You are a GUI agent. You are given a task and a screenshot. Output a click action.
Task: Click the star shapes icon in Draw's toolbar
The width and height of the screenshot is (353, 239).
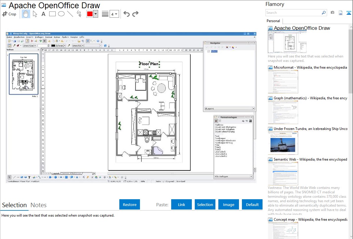point(77,177)
